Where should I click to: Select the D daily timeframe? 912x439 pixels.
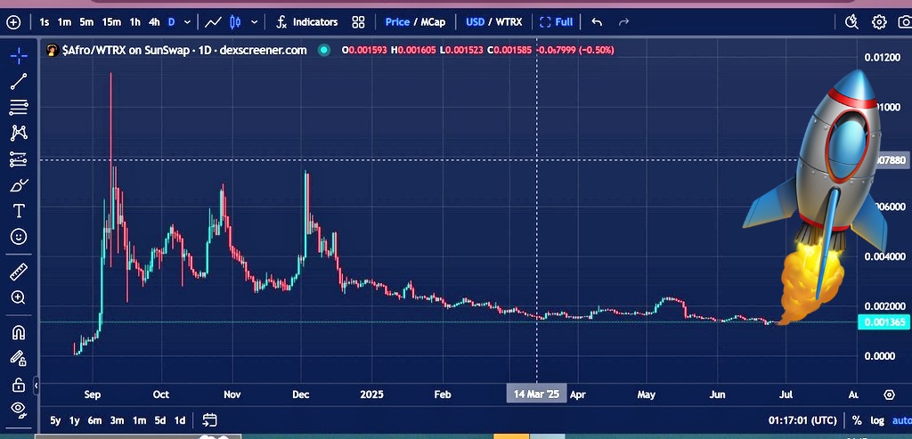[172, 22]
